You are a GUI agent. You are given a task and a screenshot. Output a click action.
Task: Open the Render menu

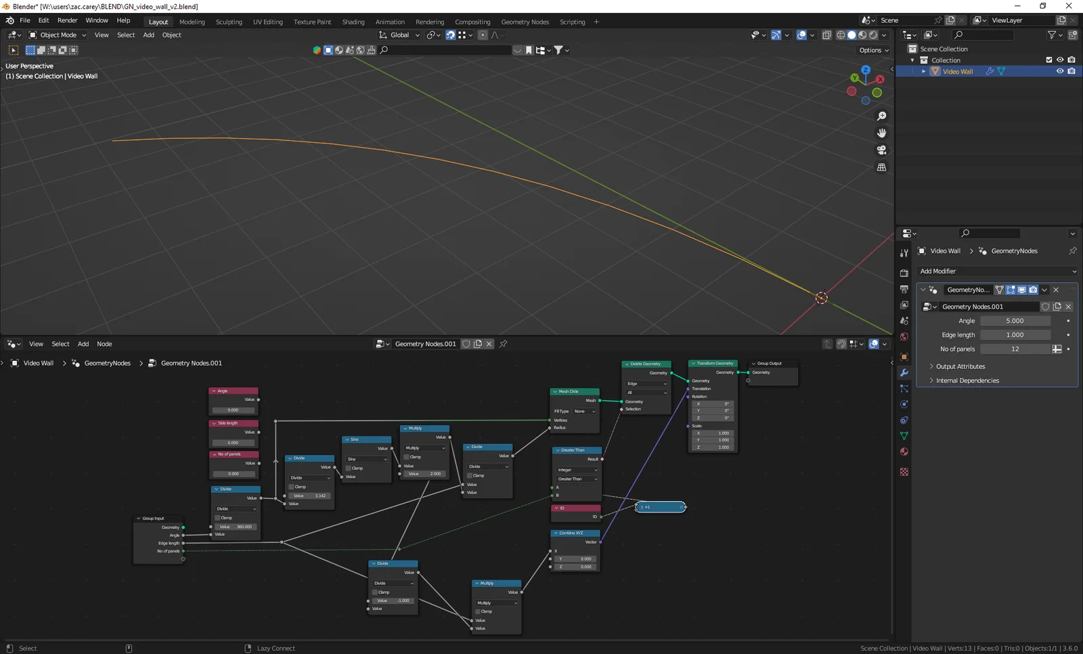click(x=67, y=20)
